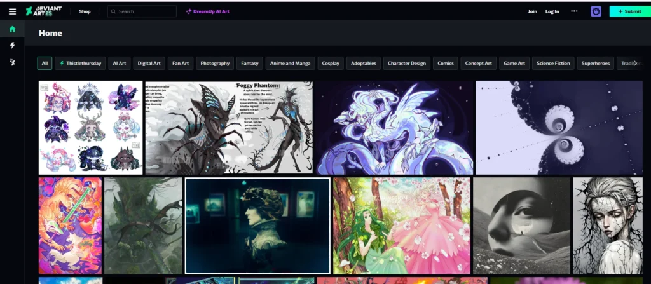Open the cracked porcelain girl artwork
The height and width of the screenshot is (284, 651).
click(x=608, y=226)
